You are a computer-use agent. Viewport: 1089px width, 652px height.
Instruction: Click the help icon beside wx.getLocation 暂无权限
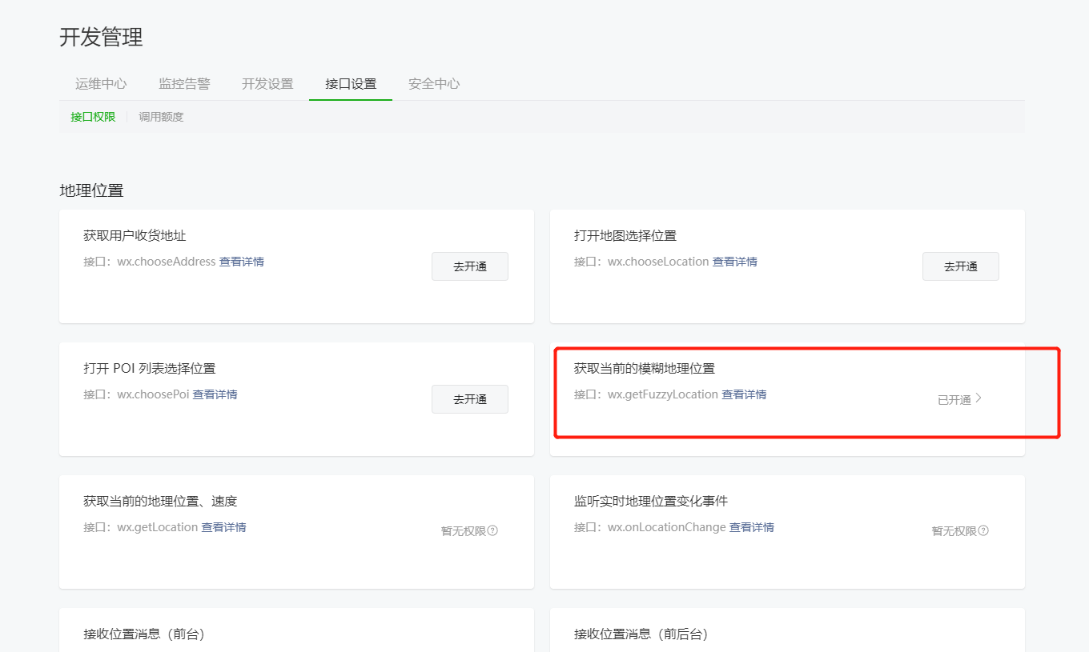tap(492, 530)
